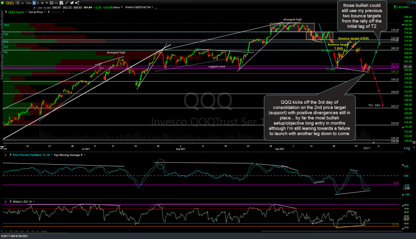The image size is (416, 239).
Task: Click the Invesco QQQTrust Ser 1 name
Action: (x=139, y=7)
